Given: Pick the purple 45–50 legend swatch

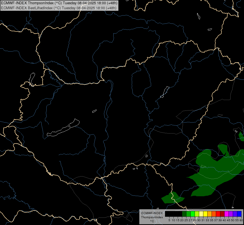Looking at the screenshot, I should (231, 214).
